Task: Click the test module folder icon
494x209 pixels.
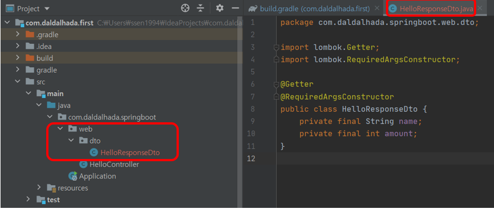Action: pos(41,200)
